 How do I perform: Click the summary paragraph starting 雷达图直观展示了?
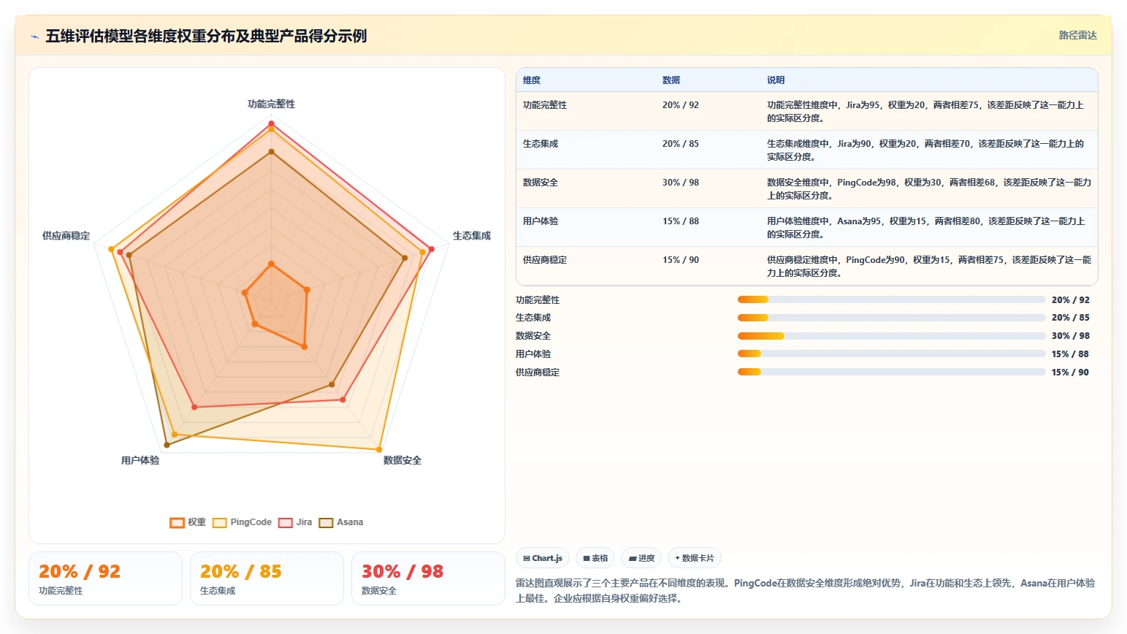pos(805,591)
